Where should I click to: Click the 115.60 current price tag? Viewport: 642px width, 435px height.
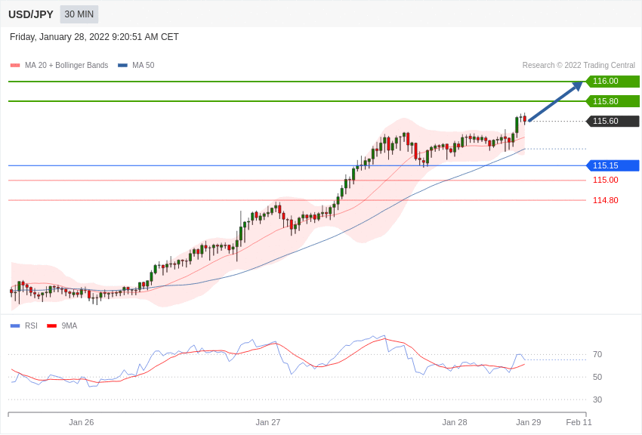click(x=613, y=122)
